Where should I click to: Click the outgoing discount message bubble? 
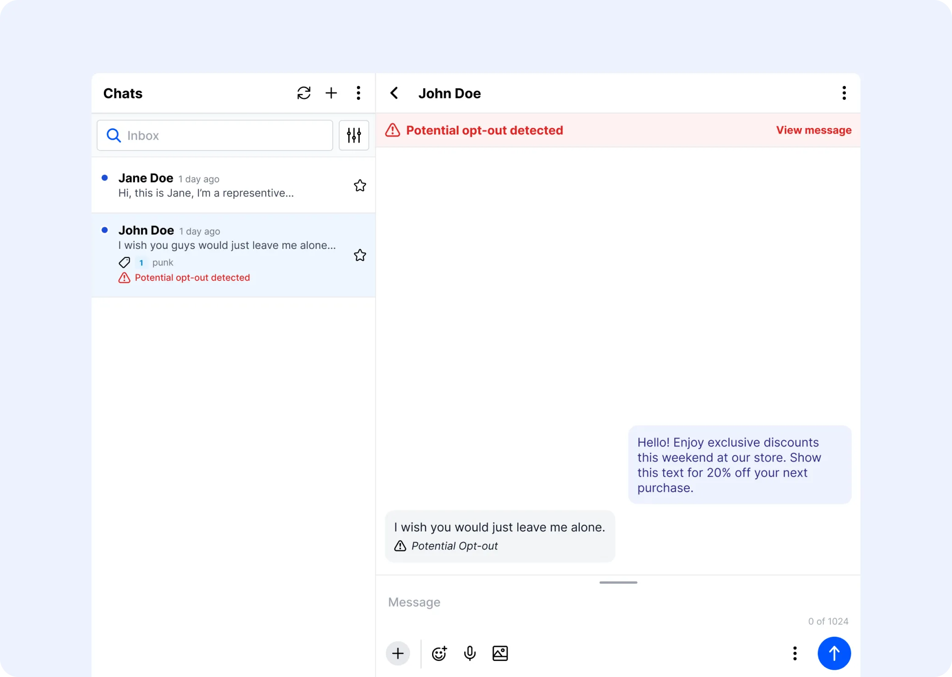(x=740, y=465)
